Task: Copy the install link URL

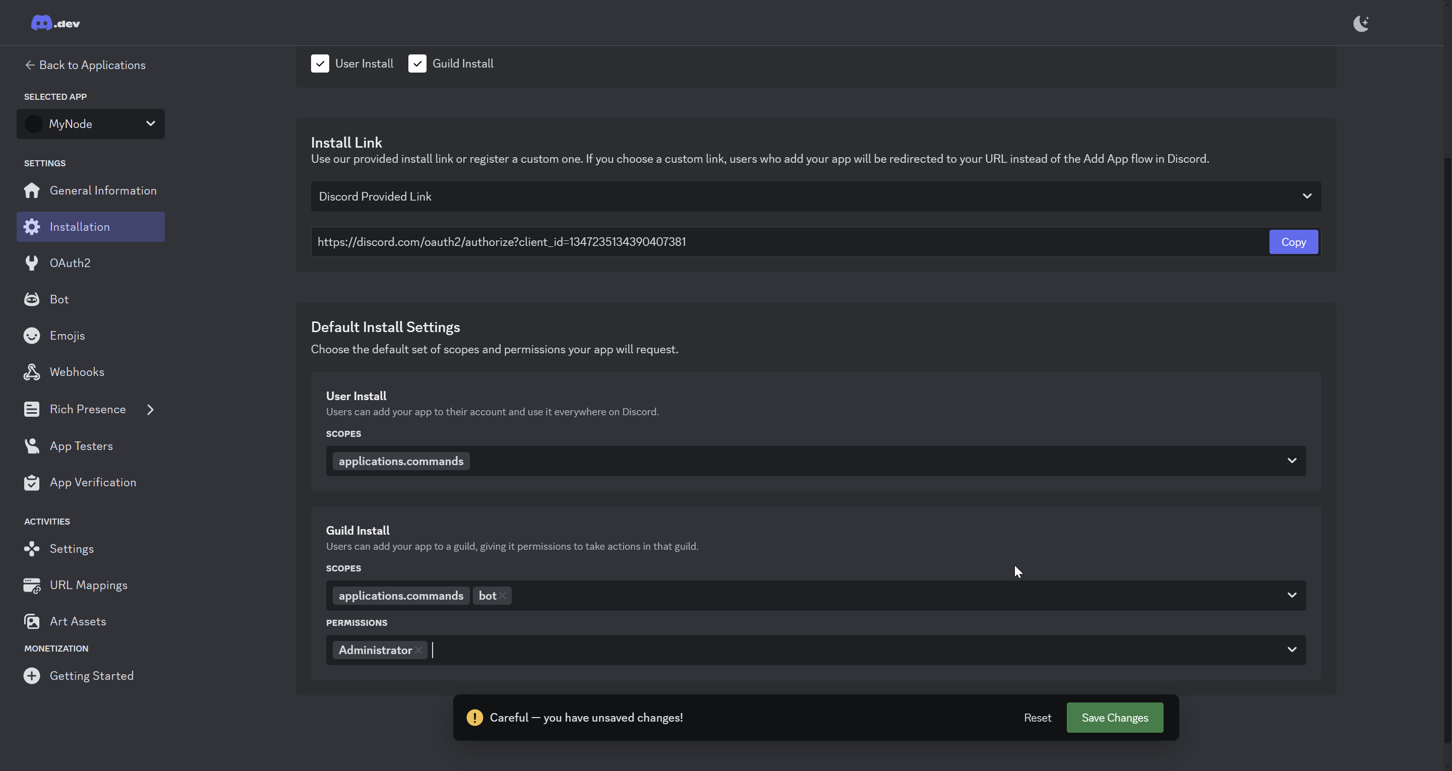Action: pyautogui.click(x=1293, y=242)
